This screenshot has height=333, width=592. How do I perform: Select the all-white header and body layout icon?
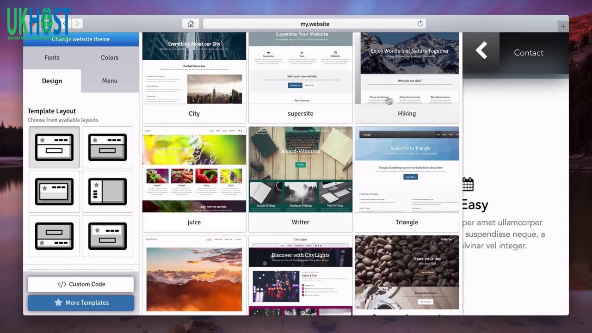point(54,147)
